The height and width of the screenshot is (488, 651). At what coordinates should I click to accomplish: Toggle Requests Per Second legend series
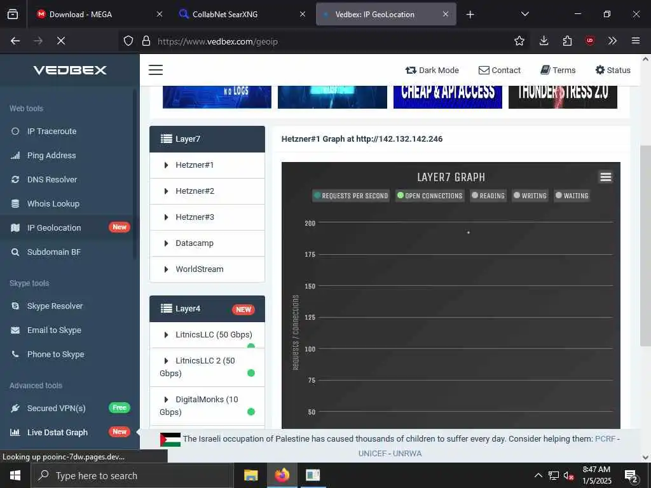pyautogui.click(x=351, y=196)
